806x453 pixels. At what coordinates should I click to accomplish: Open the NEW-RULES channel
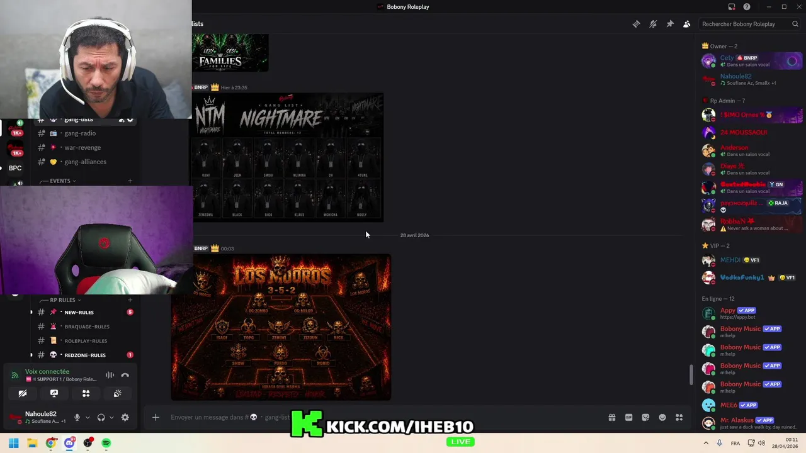coord(85,312)
